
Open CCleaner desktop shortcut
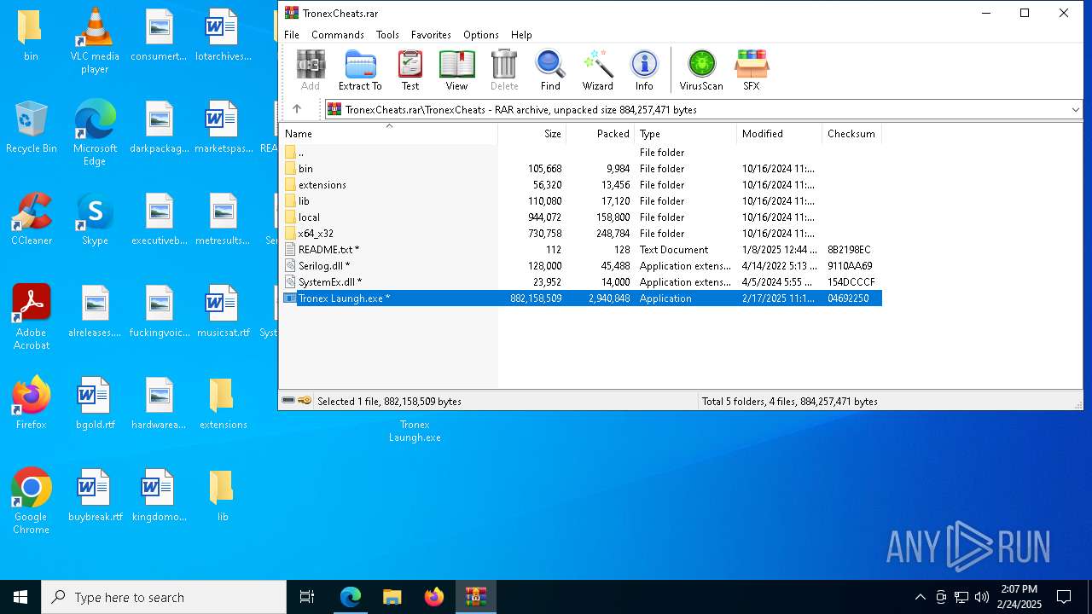[x=31, y=218]
